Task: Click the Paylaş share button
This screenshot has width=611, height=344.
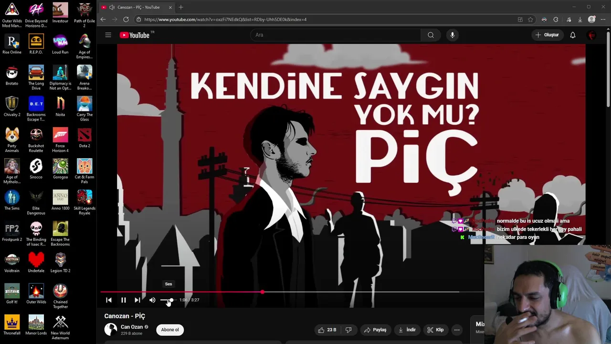Action: click(375, 330)
